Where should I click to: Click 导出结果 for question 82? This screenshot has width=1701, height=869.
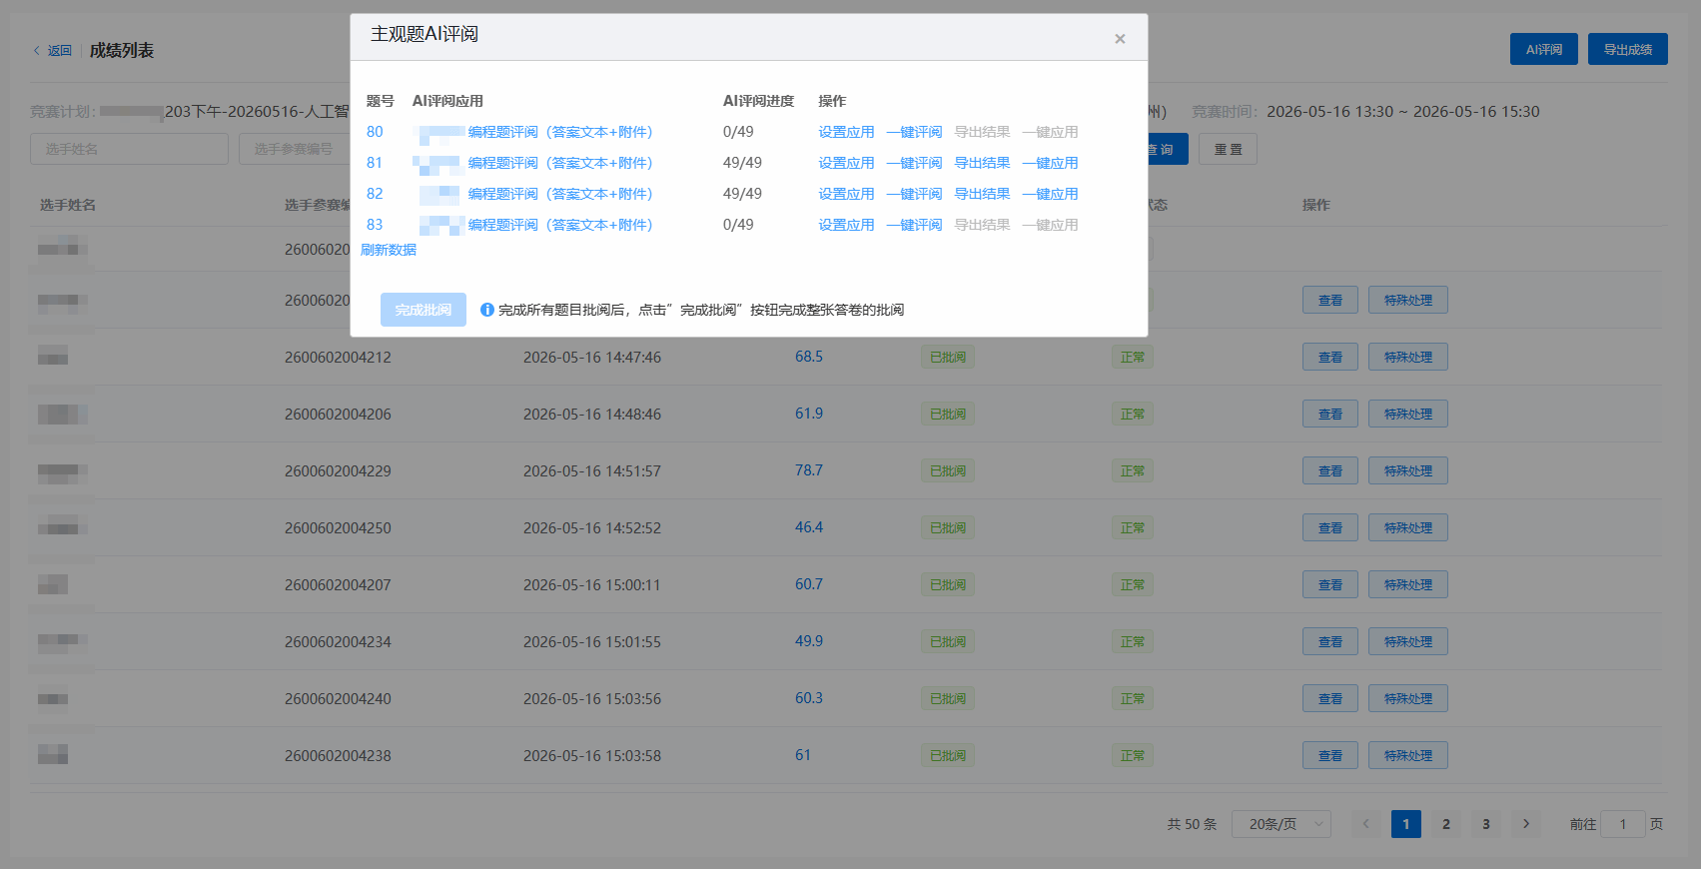tap(982, 194)
